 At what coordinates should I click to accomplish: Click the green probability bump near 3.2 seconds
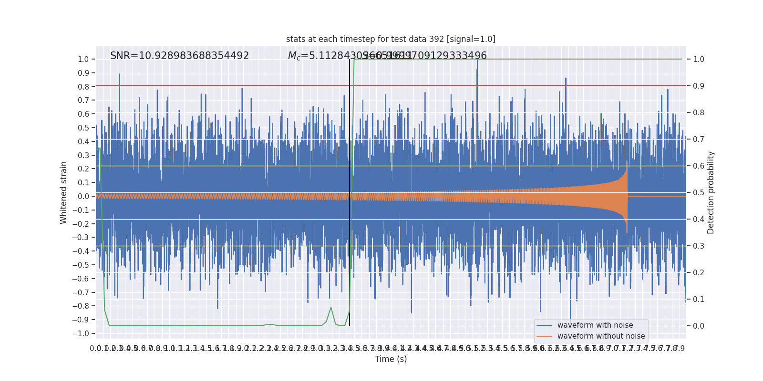click(331, 308)
